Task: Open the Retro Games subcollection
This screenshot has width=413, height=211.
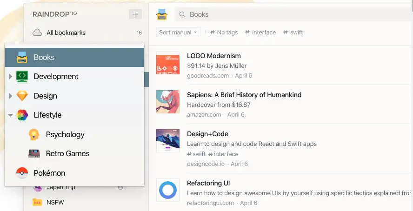Action: pos(68,153)
